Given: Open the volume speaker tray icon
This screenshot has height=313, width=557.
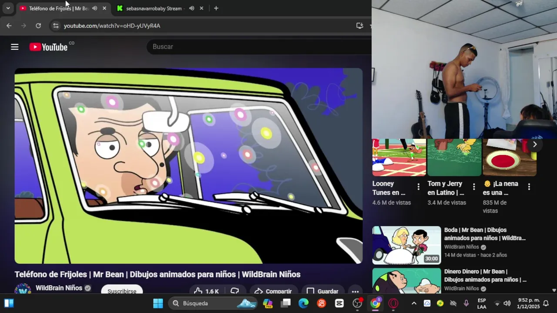Looking at the screenshot, I should 507,303.
